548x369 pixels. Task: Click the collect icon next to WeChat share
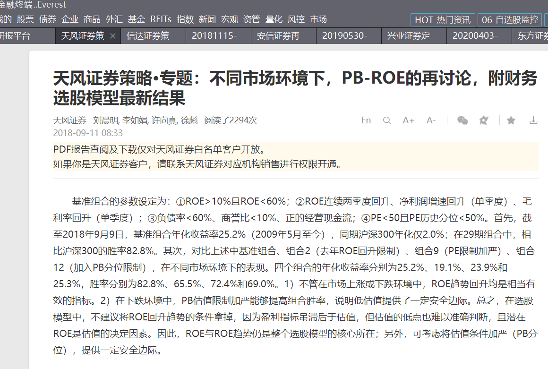tap(484, 121)
